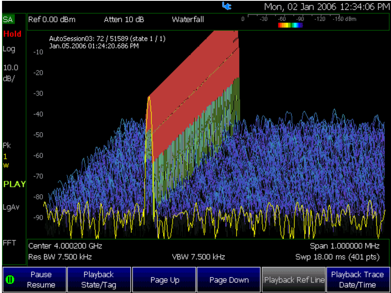Select the Ref 0.00 dBm readout
This screenshot has height=293, width=391.
(x=52, y=19)
